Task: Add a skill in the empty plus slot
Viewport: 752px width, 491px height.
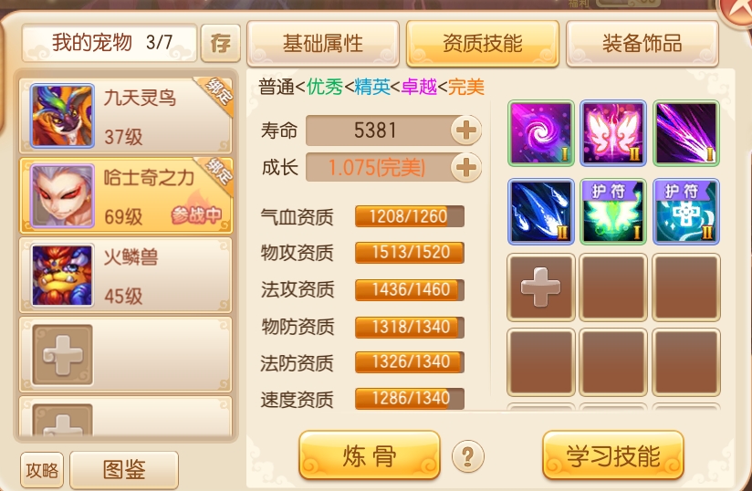Action: pos(541,287)
